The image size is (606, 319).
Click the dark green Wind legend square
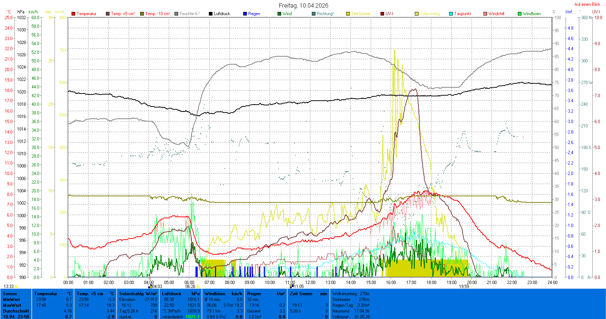pos(279,14)
